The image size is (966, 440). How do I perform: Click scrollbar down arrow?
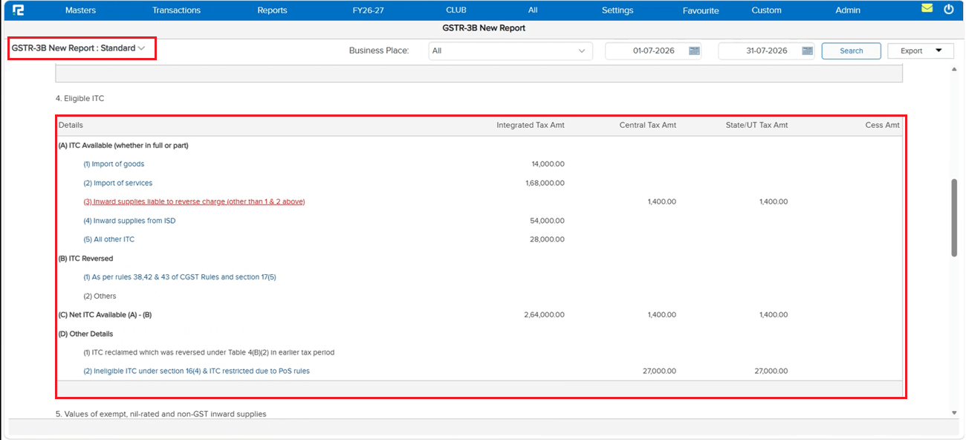[955, 412]
